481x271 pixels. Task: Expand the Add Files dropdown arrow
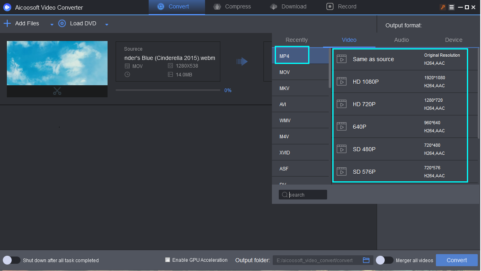[52, 25]
